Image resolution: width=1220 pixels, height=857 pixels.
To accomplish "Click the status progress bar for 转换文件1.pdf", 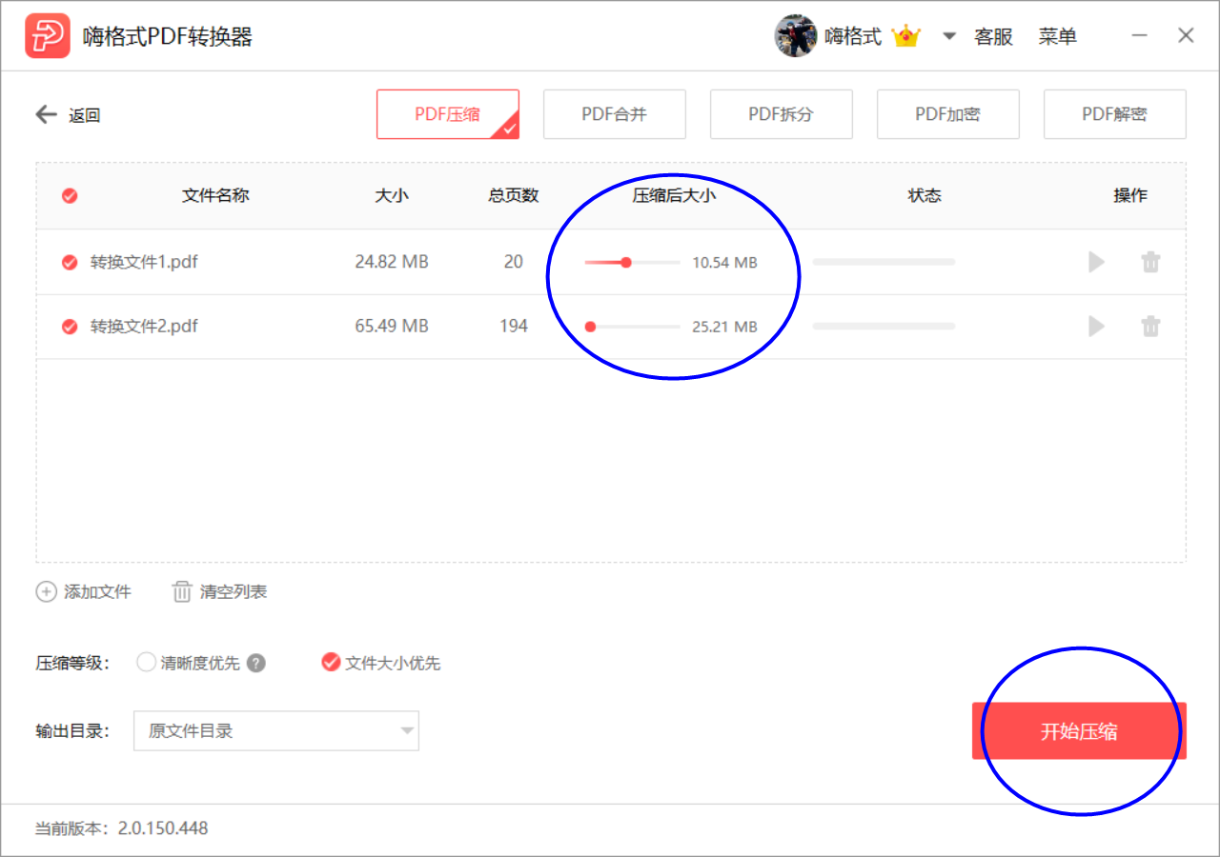I will (884, 262).
